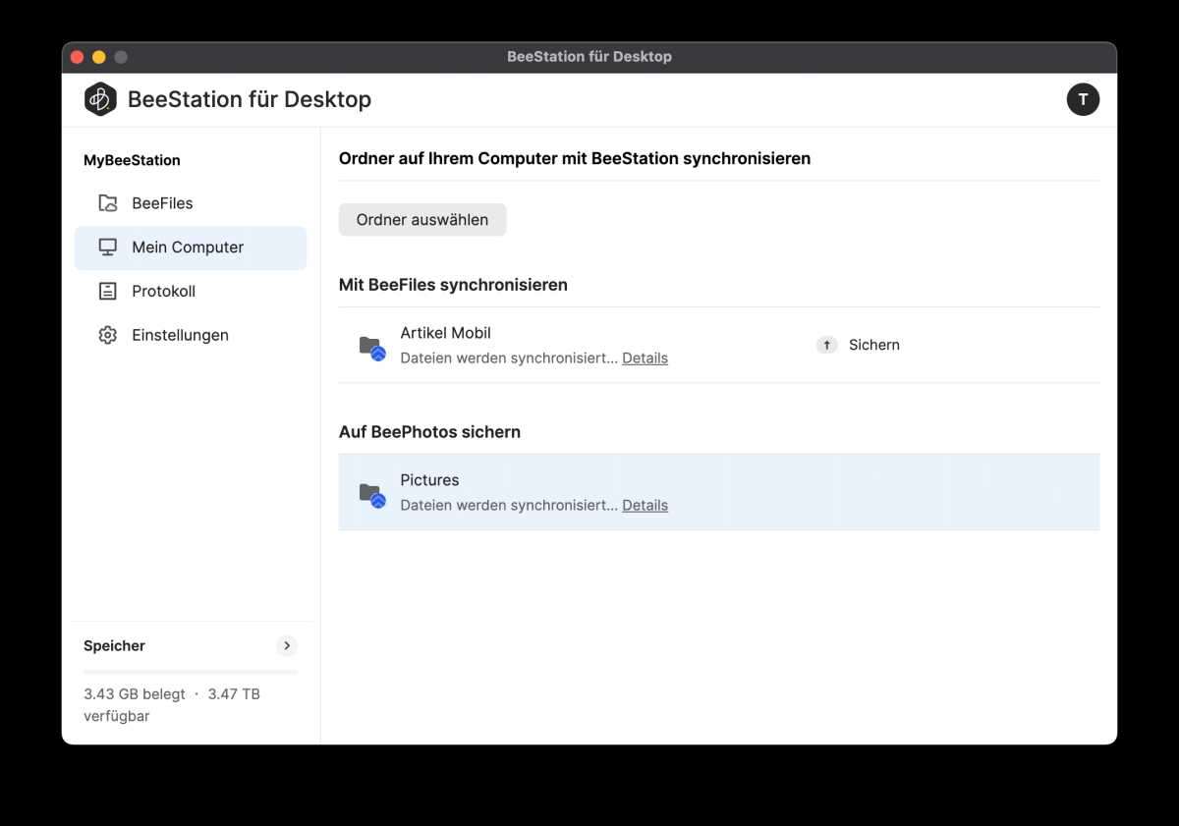Click the Pictures folder sync icon
The width and height of the screenshot is (1179, 826).
pos(371,495)
